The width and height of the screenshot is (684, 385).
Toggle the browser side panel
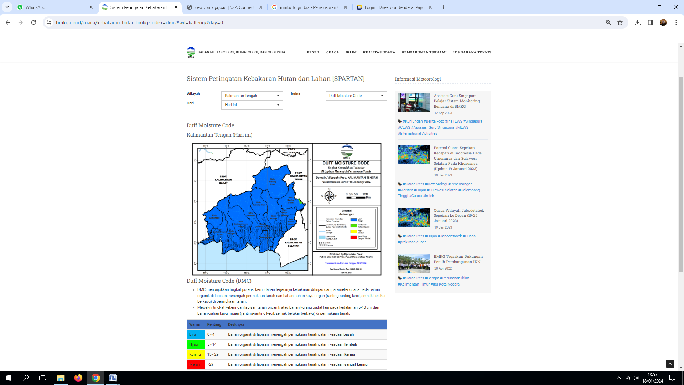[651, 22]
